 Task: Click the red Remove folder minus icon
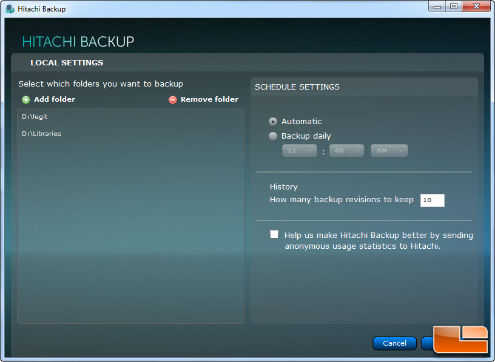173,100
